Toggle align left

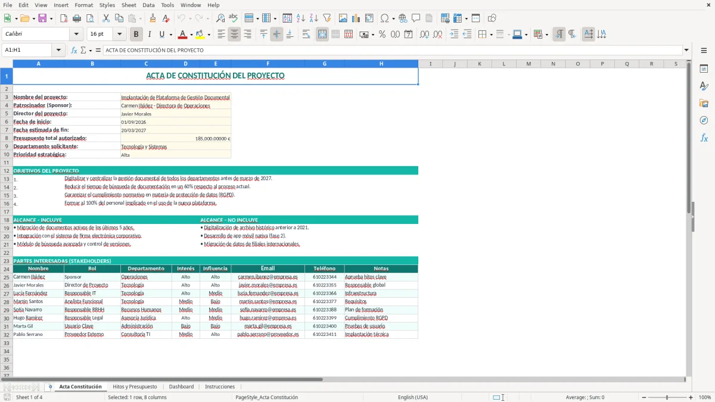click(221, 34)
